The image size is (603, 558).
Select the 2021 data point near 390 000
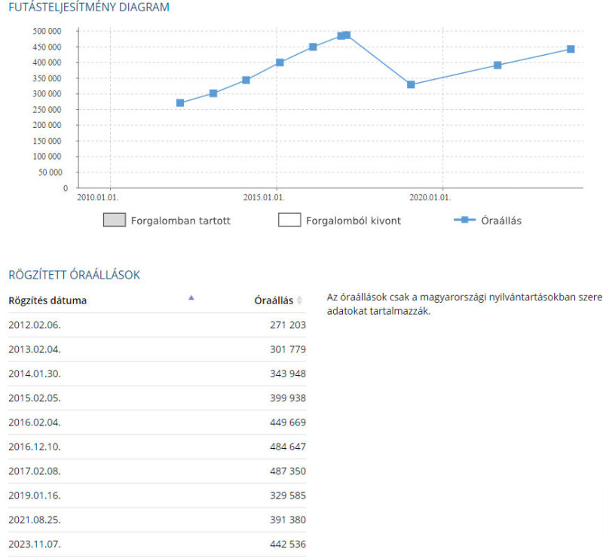tap(497, 65)
